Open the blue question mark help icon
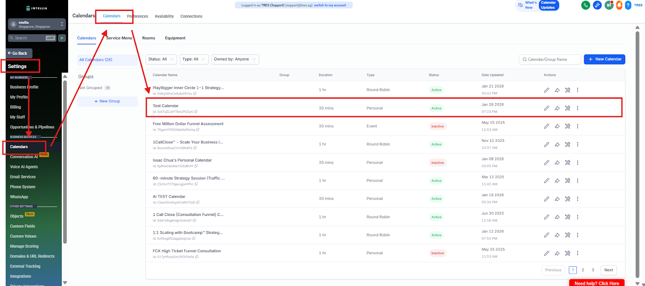Screen dimensions: 645x286 628,5
